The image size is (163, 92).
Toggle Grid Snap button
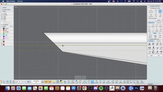[43, 82]
